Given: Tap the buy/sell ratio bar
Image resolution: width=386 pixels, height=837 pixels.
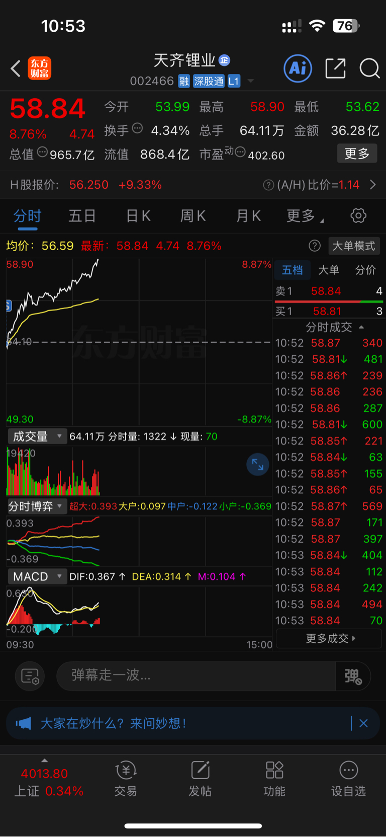Looking at the screenshot, I should [x=329, y=301].
